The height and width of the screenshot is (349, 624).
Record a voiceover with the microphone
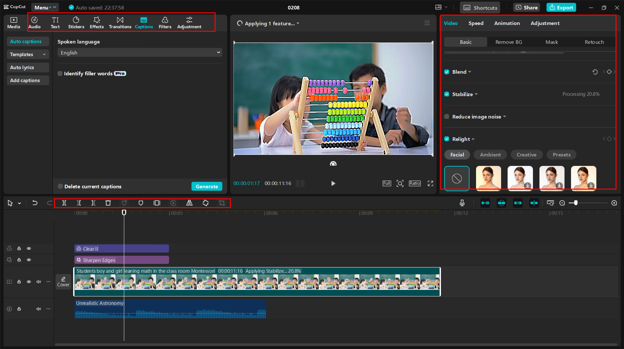click(462, 203)
